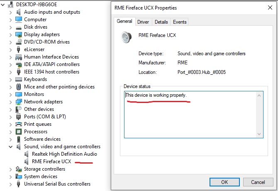
Task: Click the Audio inputs and outputs icon
Action: [19, 12]
